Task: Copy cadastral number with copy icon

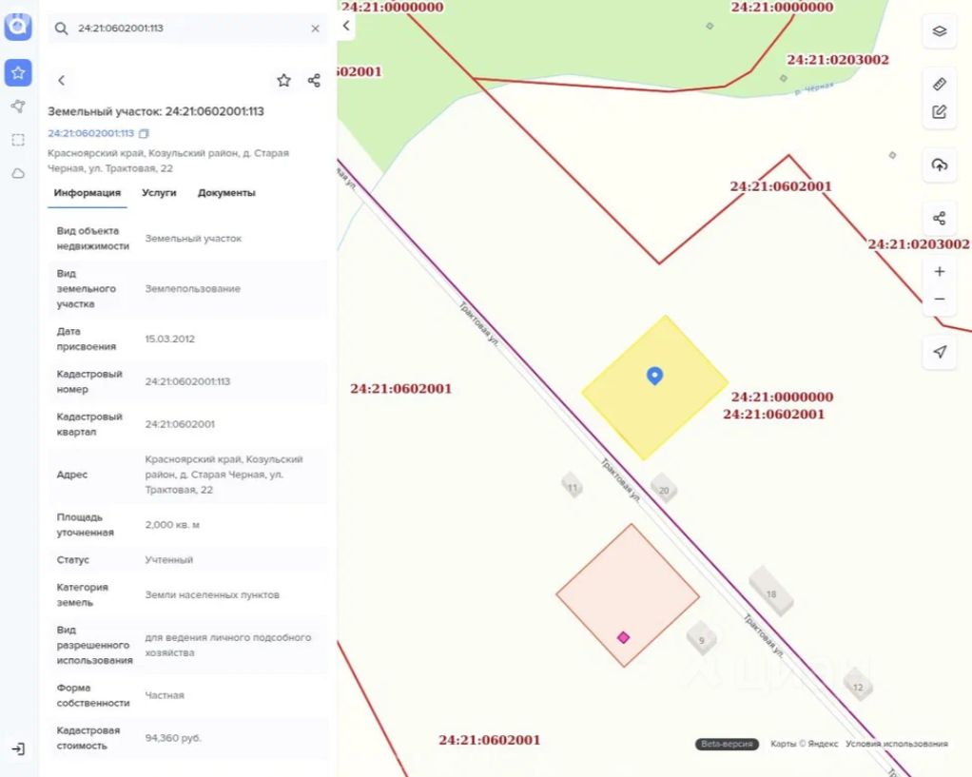Action: (x=144, y=133)
